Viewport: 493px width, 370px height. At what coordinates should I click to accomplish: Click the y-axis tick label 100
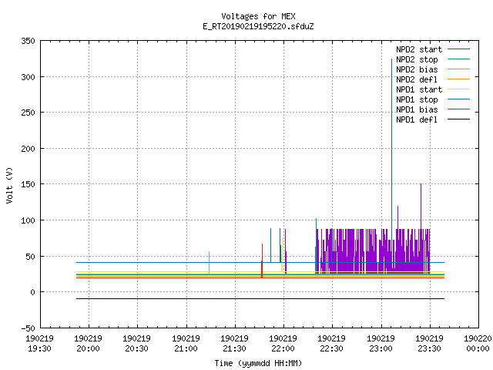(28, 220)
